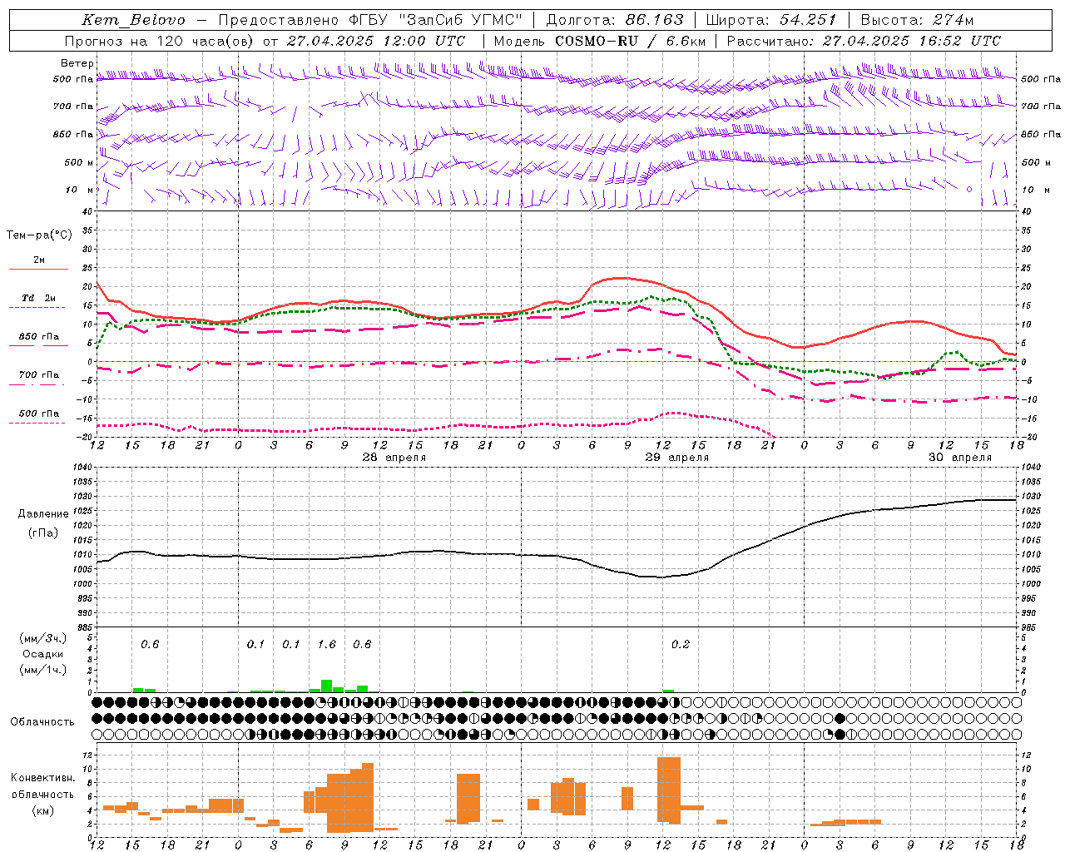Image resolution: width=1065 pixels, height=852 pixels.
Task: Click the 30 апреля date label
Action: (959, 458)
